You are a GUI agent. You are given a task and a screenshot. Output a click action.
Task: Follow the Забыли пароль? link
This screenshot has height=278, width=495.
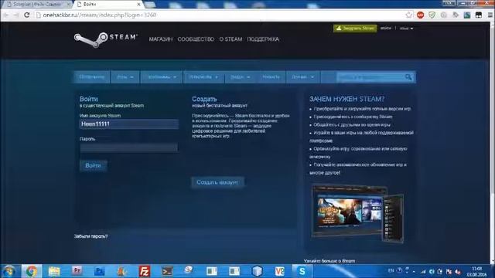click(90, 236)
